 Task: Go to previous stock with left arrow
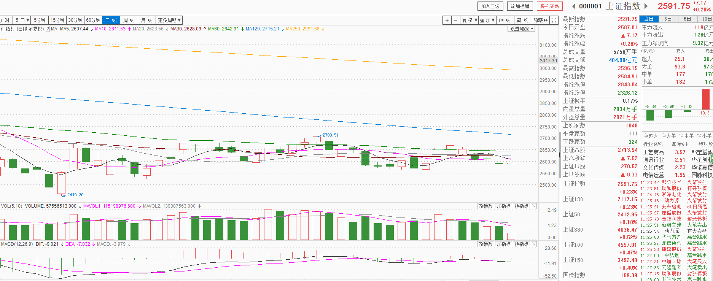point(574,6)
